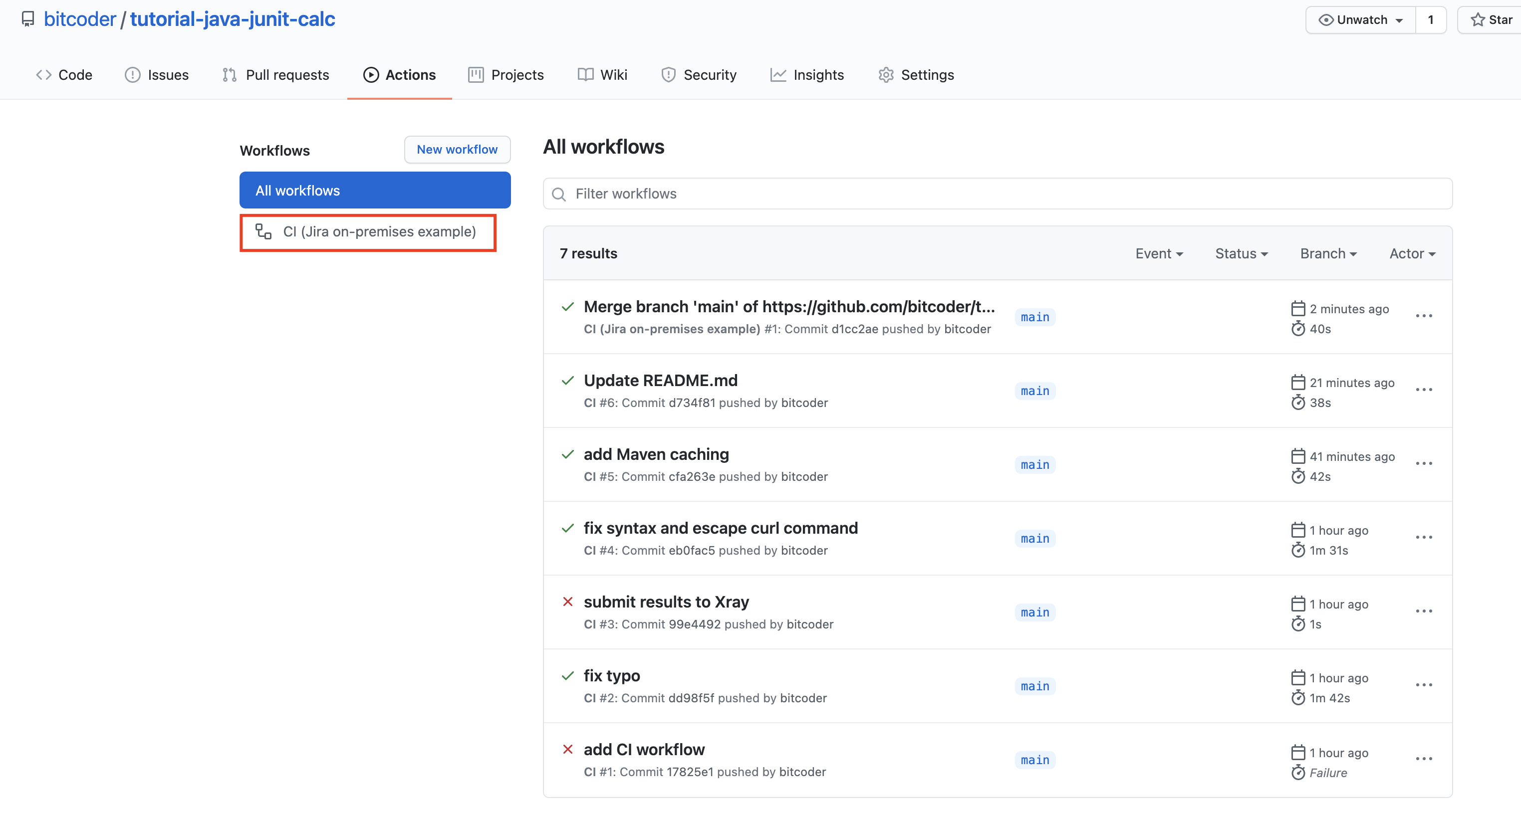Click the calendar icon beside 41 minutes ago
The width and height of the screenshot is (1521, 820).
(1298, 456)
